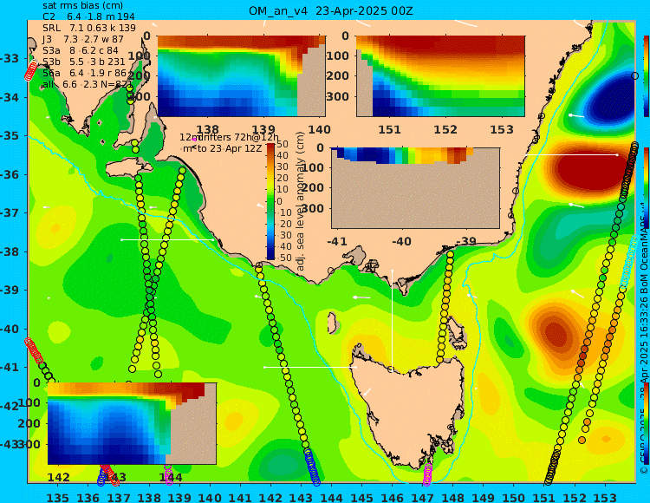This screenshot has width=650, height=503.
Task: Click the 0 tick on the central colorbar
Action: [x=279, y=201]
